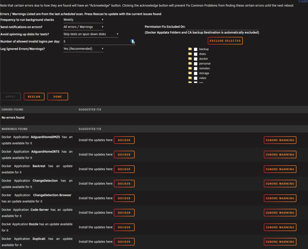
Task: Open the Log Ignored Errors/Warnings dropdown
Action: point(83,49)
